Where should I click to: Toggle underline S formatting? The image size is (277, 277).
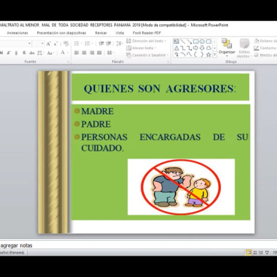pyautogui.click(x=16, y=53)
